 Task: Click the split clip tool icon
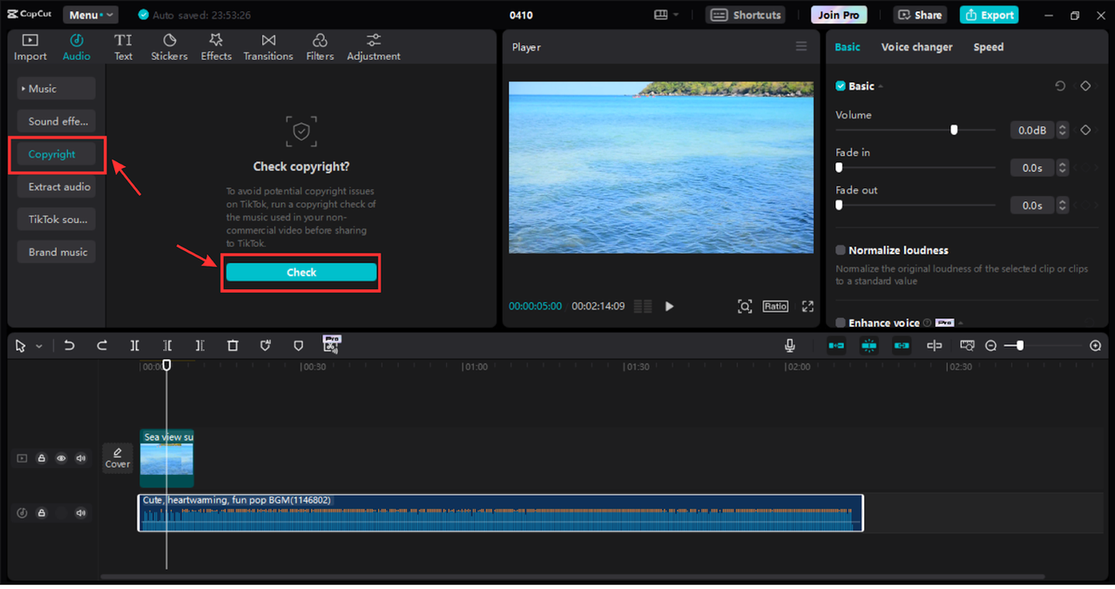coord(135,346)
